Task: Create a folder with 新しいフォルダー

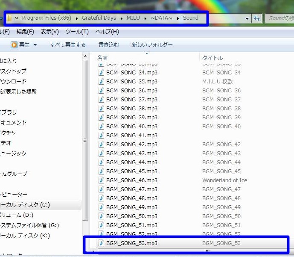Action: 152,45
